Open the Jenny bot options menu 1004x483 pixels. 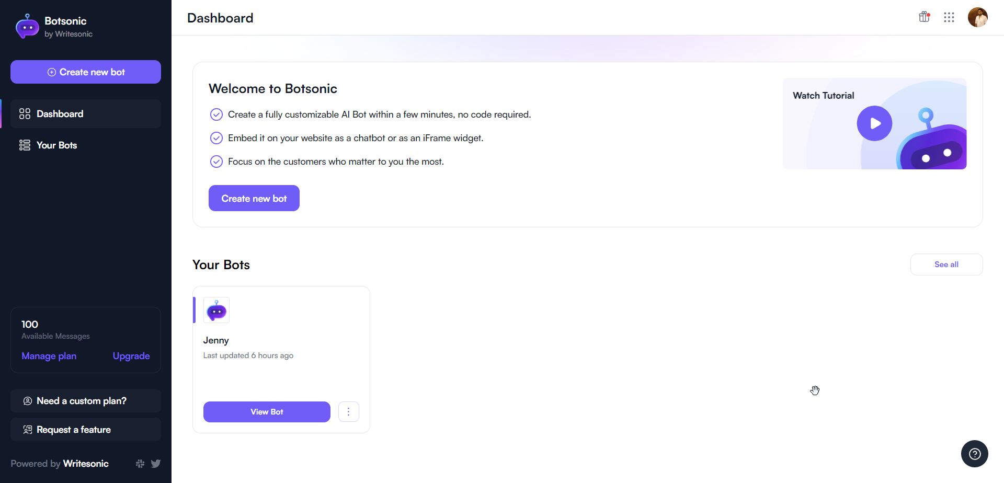pos(349,411)
